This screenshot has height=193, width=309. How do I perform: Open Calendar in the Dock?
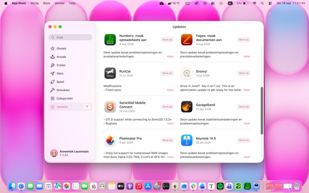pos(93,186)
